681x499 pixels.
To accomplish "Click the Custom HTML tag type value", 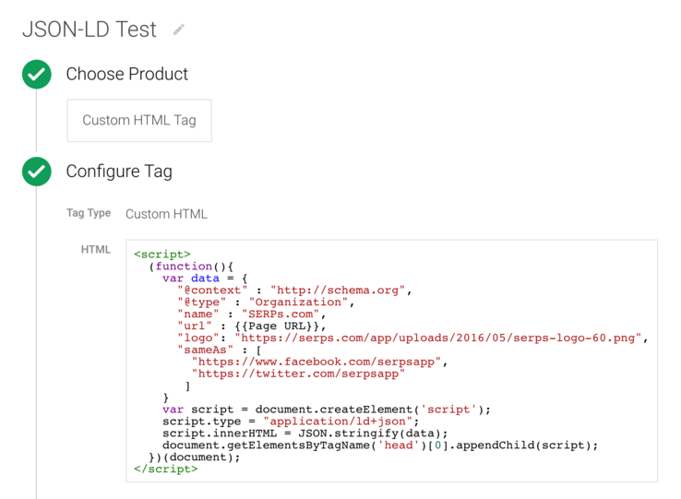I will click(x=166, y=214).
